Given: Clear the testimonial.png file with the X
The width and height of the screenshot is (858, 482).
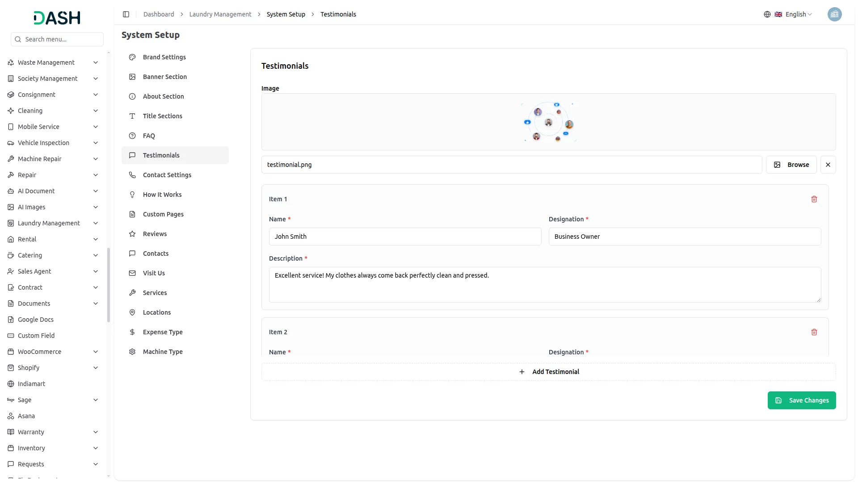Looking at the screenshot, I should point(828,164).
